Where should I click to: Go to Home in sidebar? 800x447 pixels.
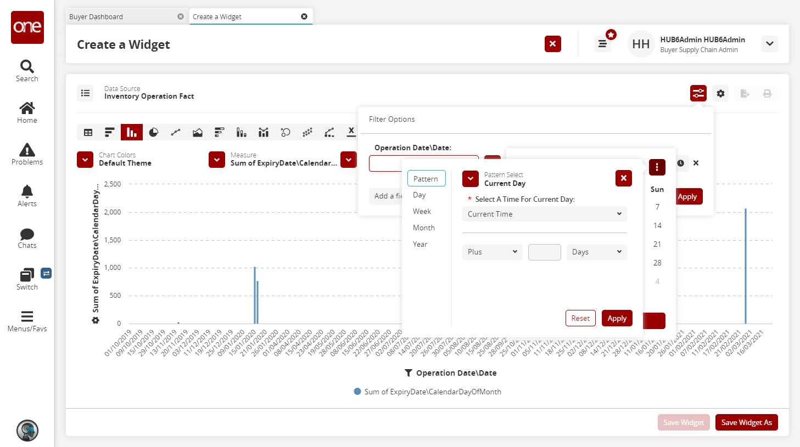[27, 113]
